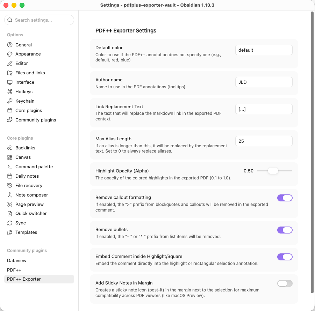Image resolution: width=315 pixels, height=311 pixels.
Task: Toggle Embed Comment inside Highlight/Square
Action: tap(285, 257)
